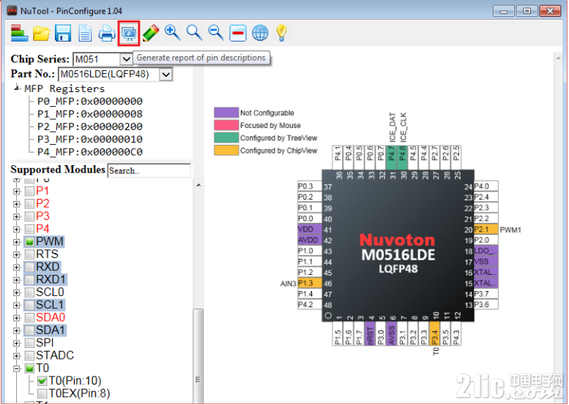This screenshot has width=569, height=405.
Task: Click the right pane scroll up arrow
Action: 558,58
